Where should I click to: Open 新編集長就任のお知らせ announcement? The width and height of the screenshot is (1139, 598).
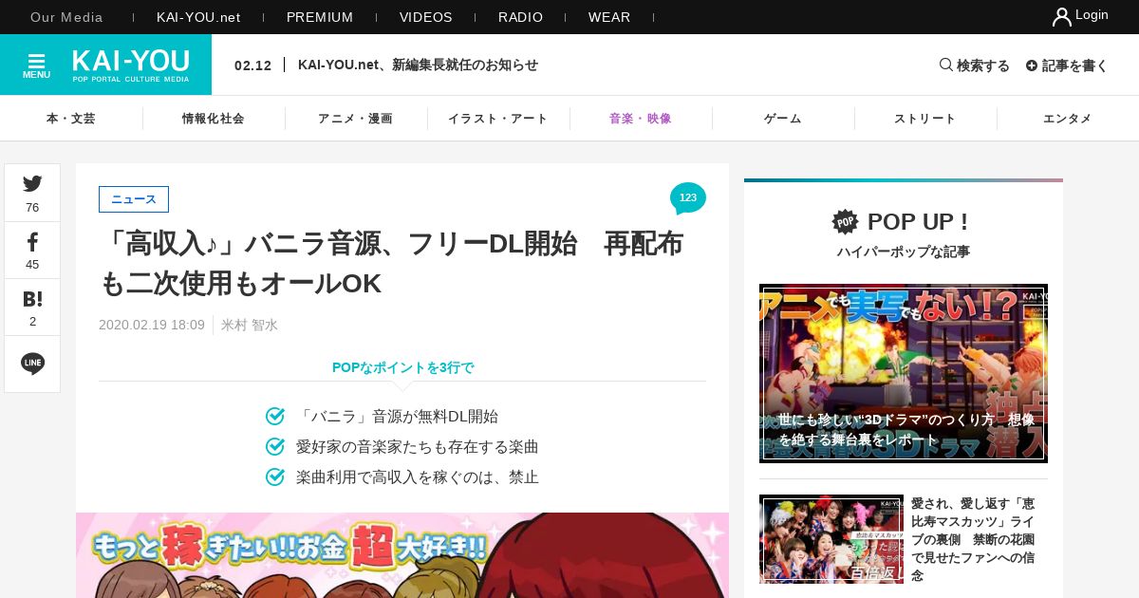pyautogui.click(x=418, y=65)
